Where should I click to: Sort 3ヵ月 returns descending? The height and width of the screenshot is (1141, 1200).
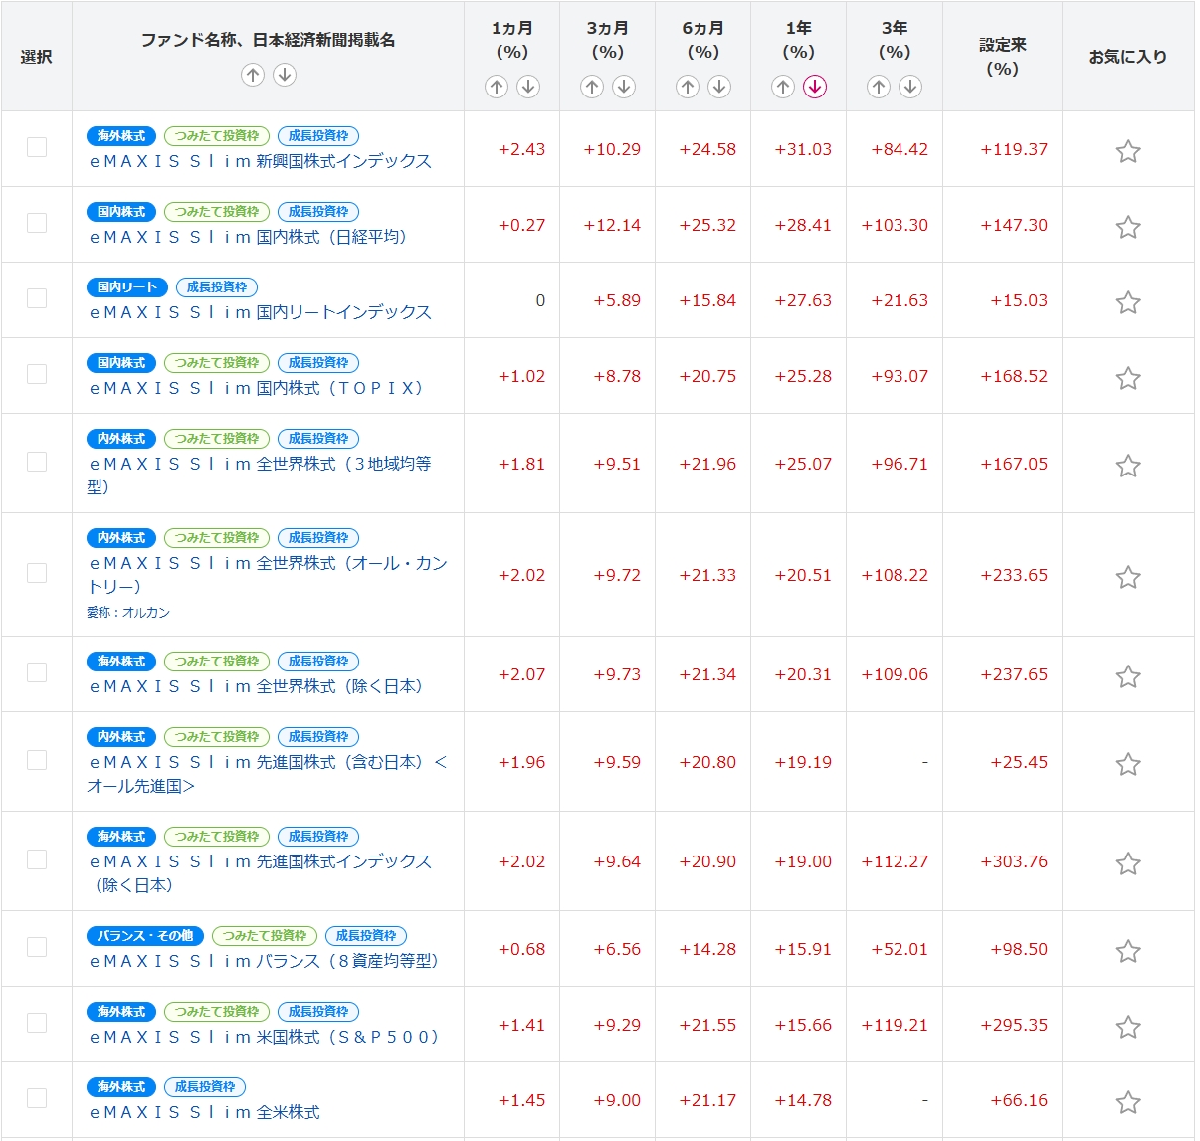pos(624,87)
